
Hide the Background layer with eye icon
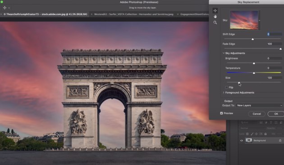[242, 140]
